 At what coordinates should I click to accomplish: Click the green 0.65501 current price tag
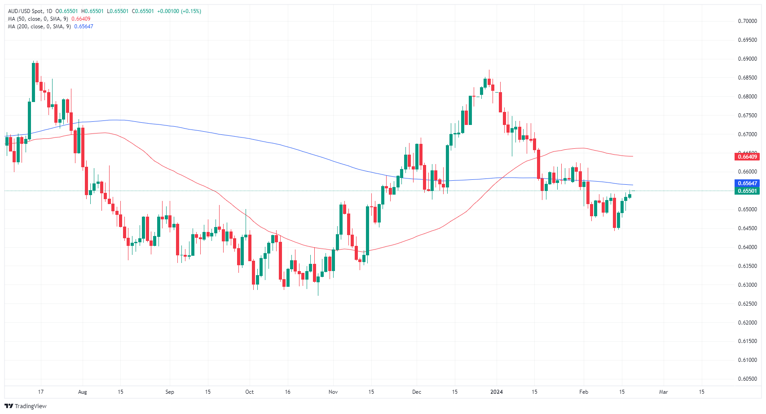747,191
